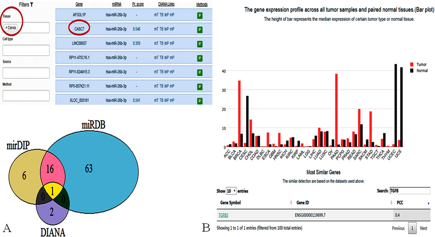
Task: Click the Source filter field
Action: [26, 73]
